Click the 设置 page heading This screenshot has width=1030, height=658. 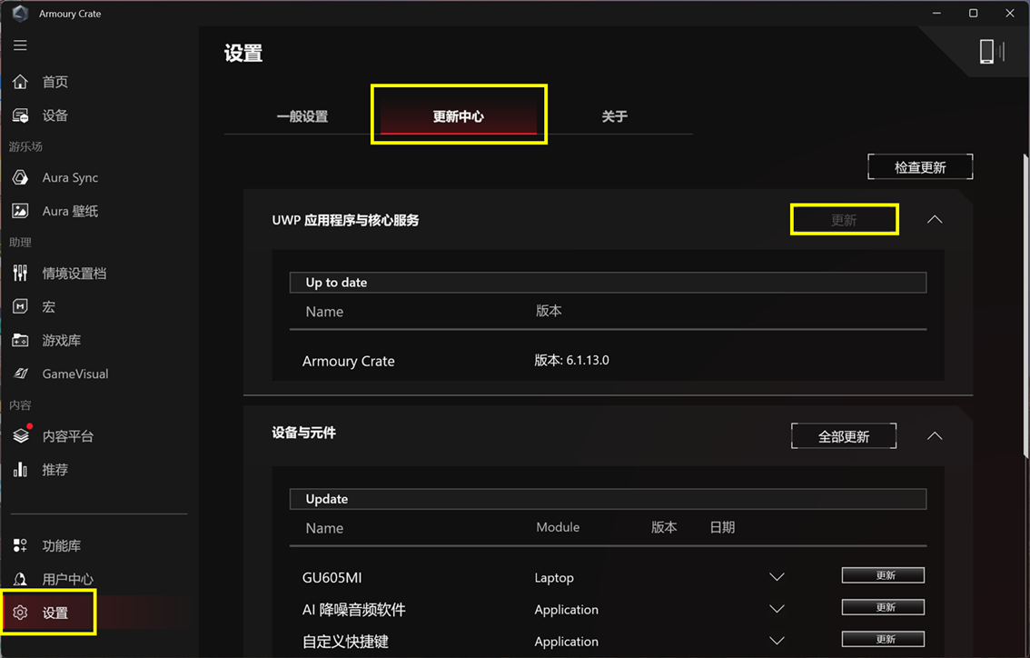pyautogui.click(x=243, y=54)
